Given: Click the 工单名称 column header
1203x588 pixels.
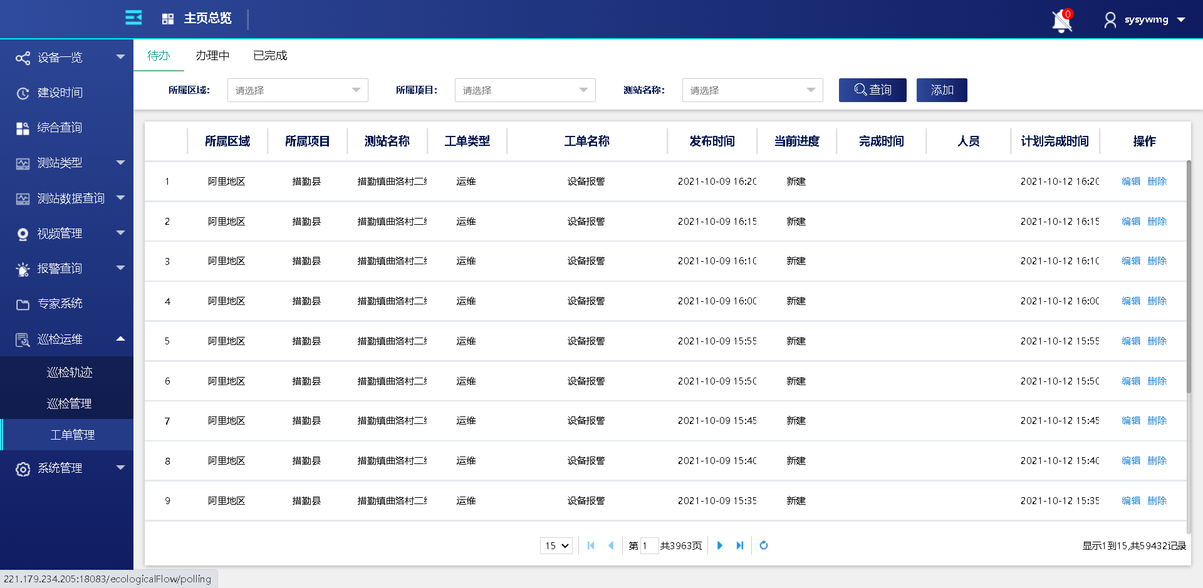Looking at the screenshot, I should pos(587,141).
